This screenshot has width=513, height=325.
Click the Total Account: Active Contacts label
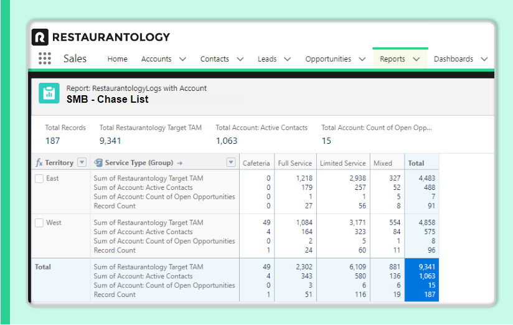[261, 128]
